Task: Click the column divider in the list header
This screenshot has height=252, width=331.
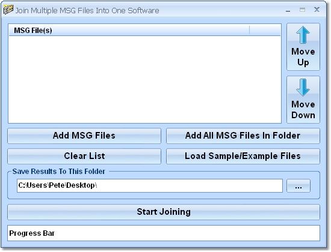Action: (249, 31)
